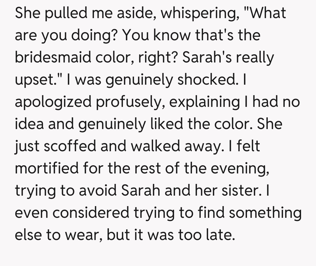
Task: Click the word "considered"
Action: 91,213
